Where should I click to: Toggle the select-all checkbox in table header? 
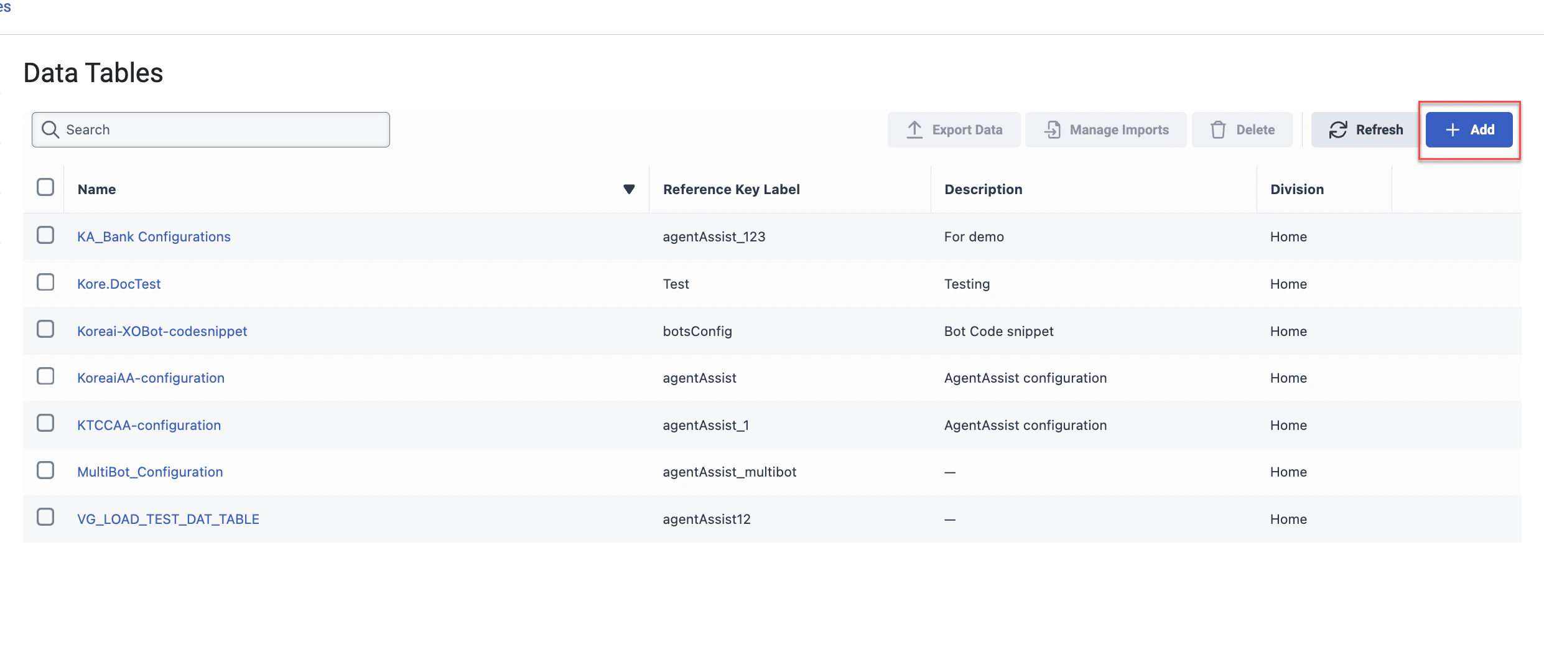pyautogui.click(x=45, y=187)
